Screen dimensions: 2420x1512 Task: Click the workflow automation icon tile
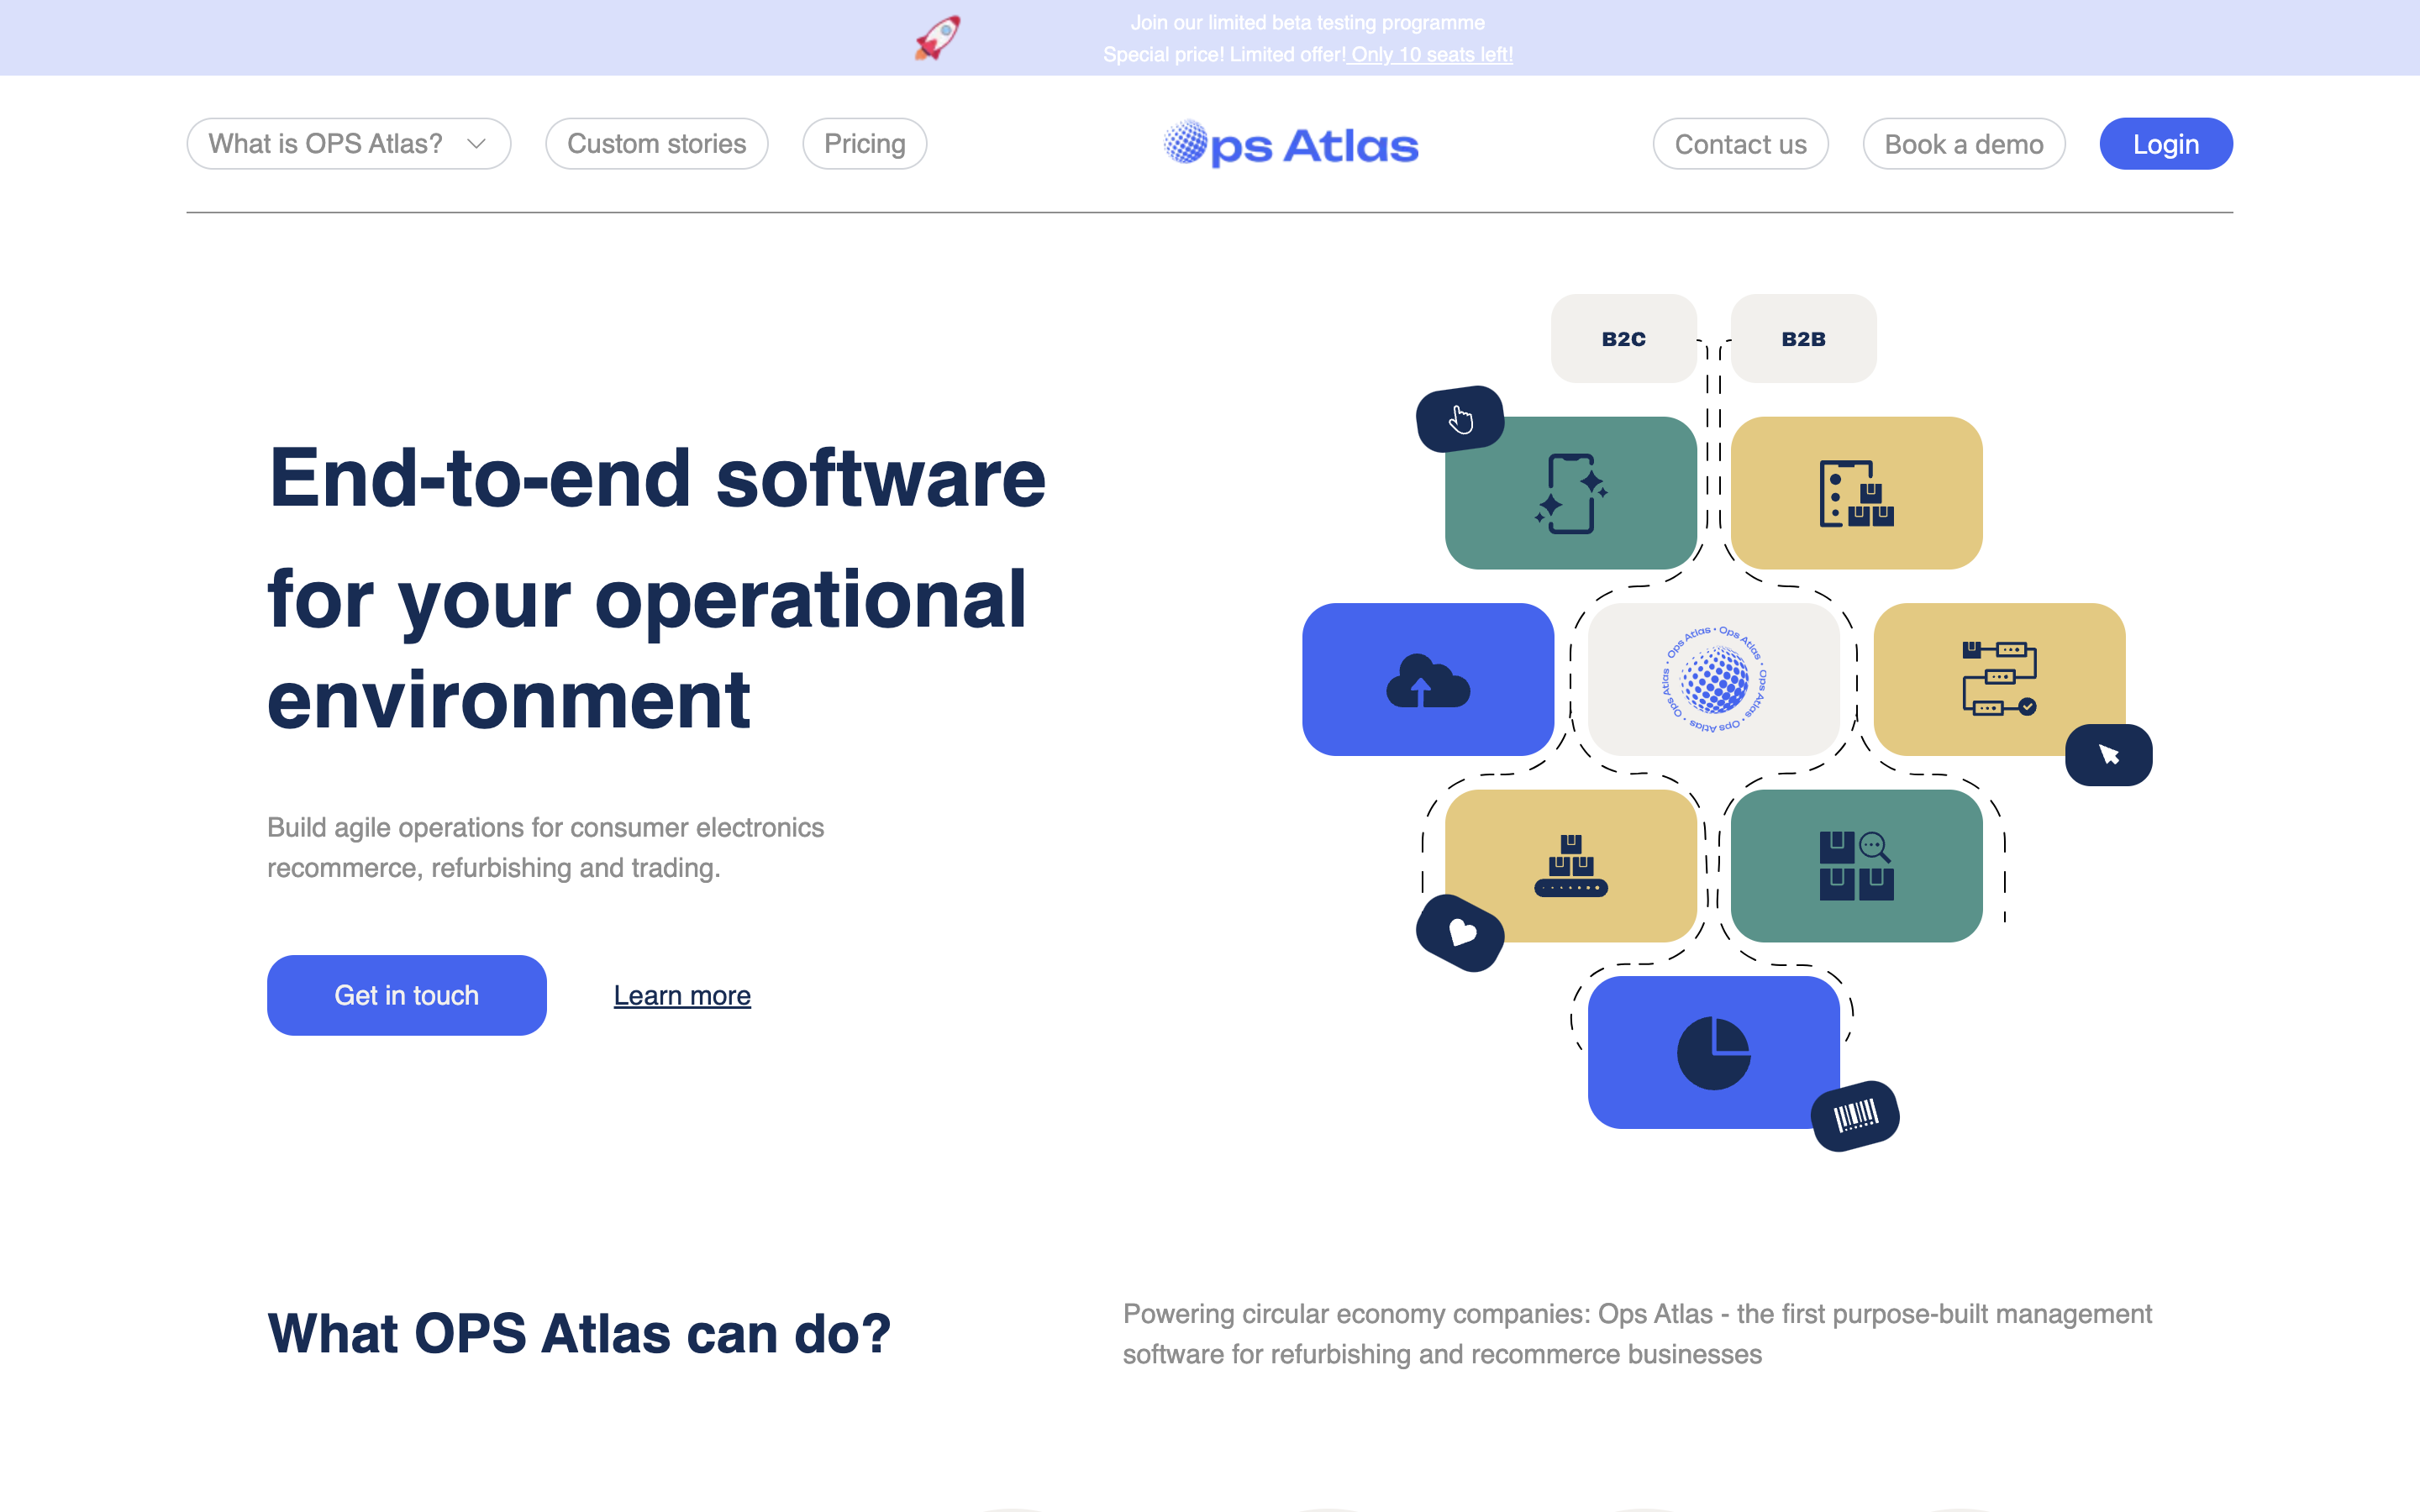(1999, 679)
